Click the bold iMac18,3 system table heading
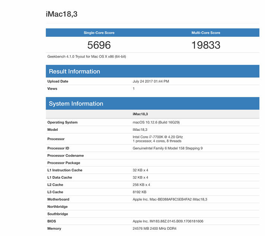Viewport: 265px width, 236px height. [140, 114]
